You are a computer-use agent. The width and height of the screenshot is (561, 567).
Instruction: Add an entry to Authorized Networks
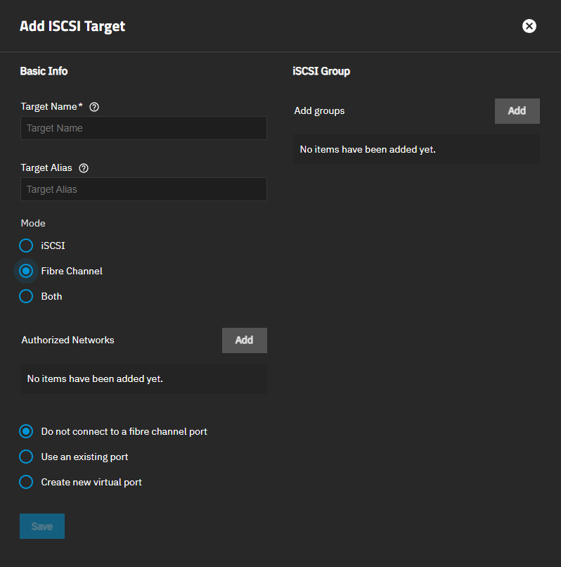point(244,340)
